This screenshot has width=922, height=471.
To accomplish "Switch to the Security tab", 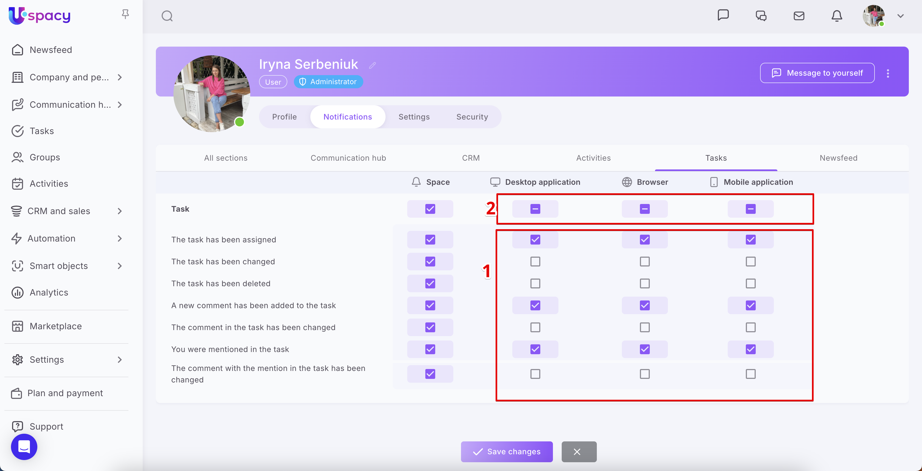I will click(472, 117).
